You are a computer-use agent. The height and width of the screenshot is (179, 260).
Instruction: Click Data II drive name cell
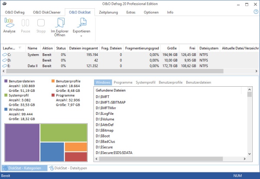pos(32,66)
